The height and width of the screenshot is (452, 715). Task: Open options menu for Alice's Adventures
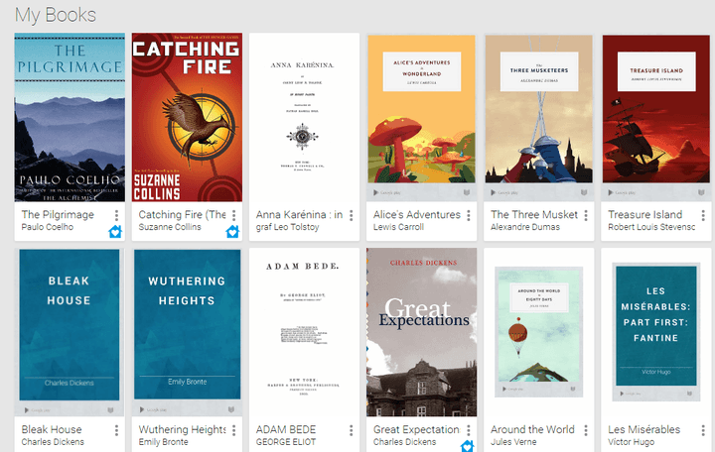(469, 215)
